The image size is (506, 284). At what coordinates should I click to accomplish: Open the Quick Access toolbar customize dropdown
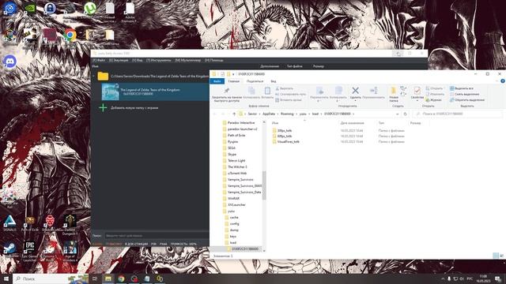[x=233, y=74]
